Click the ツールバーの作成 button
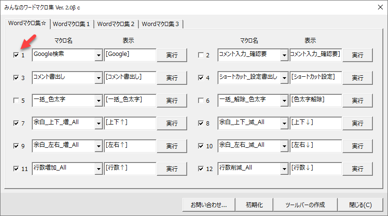 [x=305, y=205]
